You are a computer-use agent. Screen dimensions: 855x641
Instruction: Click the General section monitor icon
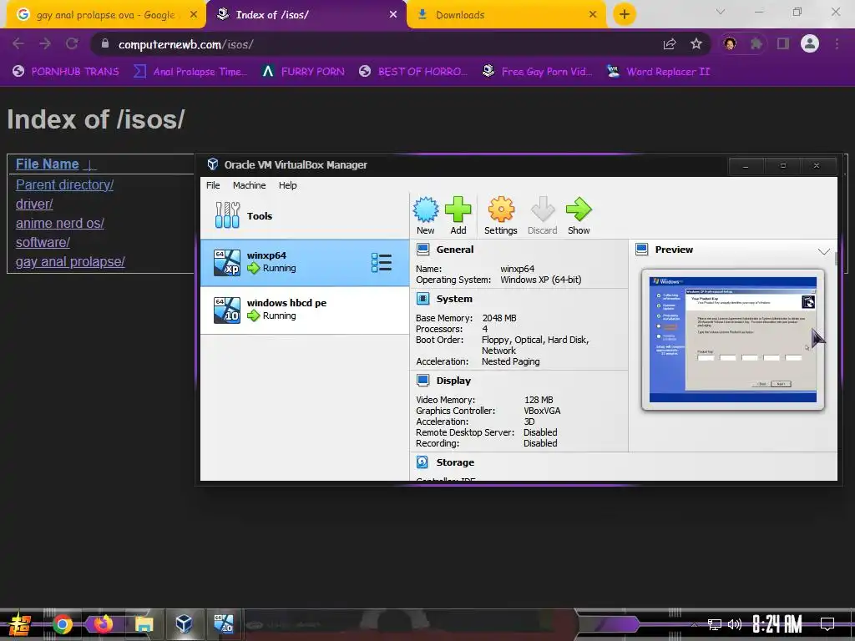[422, 250]
